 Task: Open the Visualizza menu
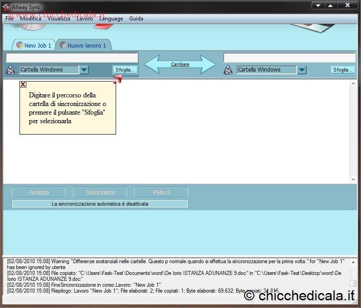[59, 19]
